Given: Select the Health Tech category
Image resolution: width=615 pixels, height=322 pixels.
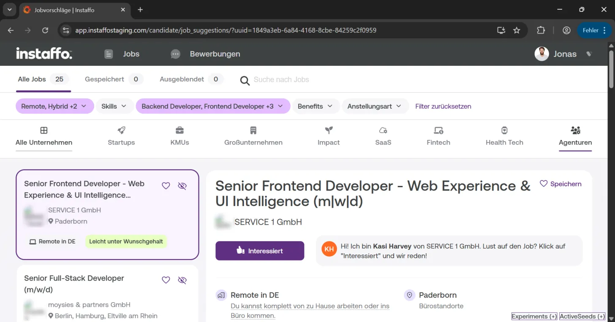Looking at the screenshot, I should point(504,137).
